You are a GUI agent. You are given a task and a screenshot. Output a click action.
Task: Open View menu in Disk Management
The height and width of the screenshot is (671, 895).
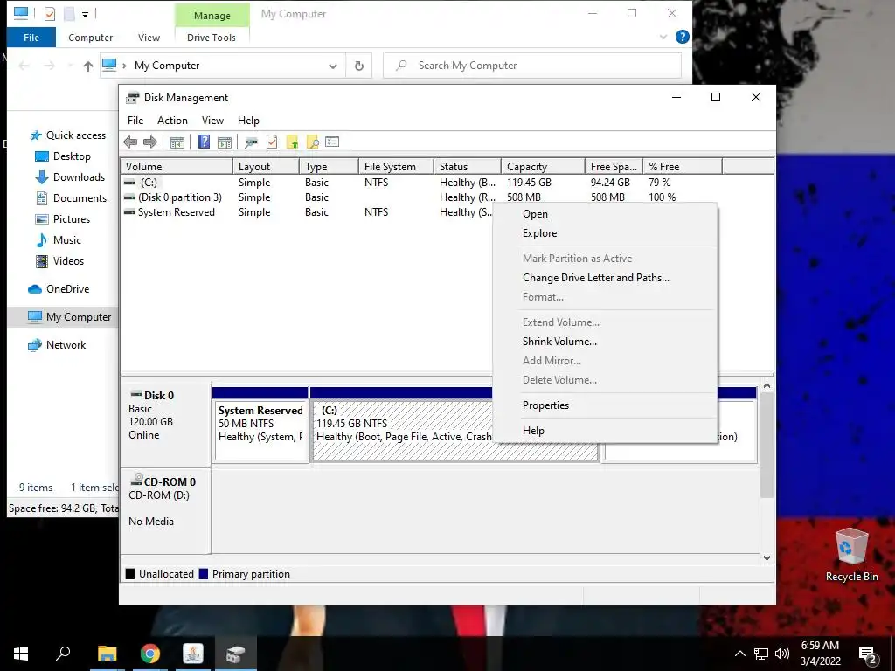point(212,121)
